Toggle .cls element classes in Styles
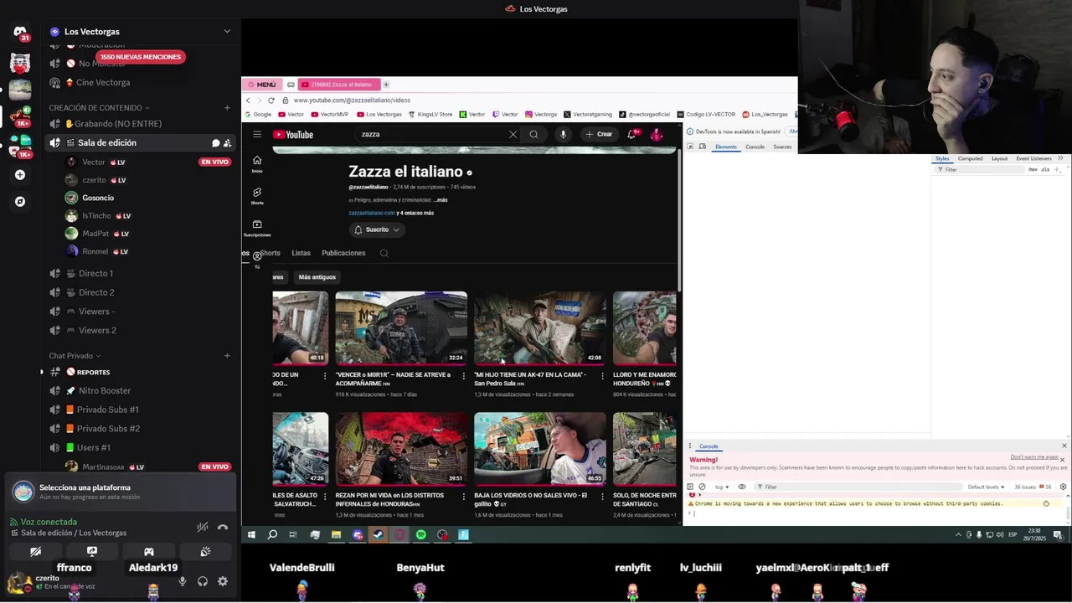1072x603 pixels. click(1045, 169)
